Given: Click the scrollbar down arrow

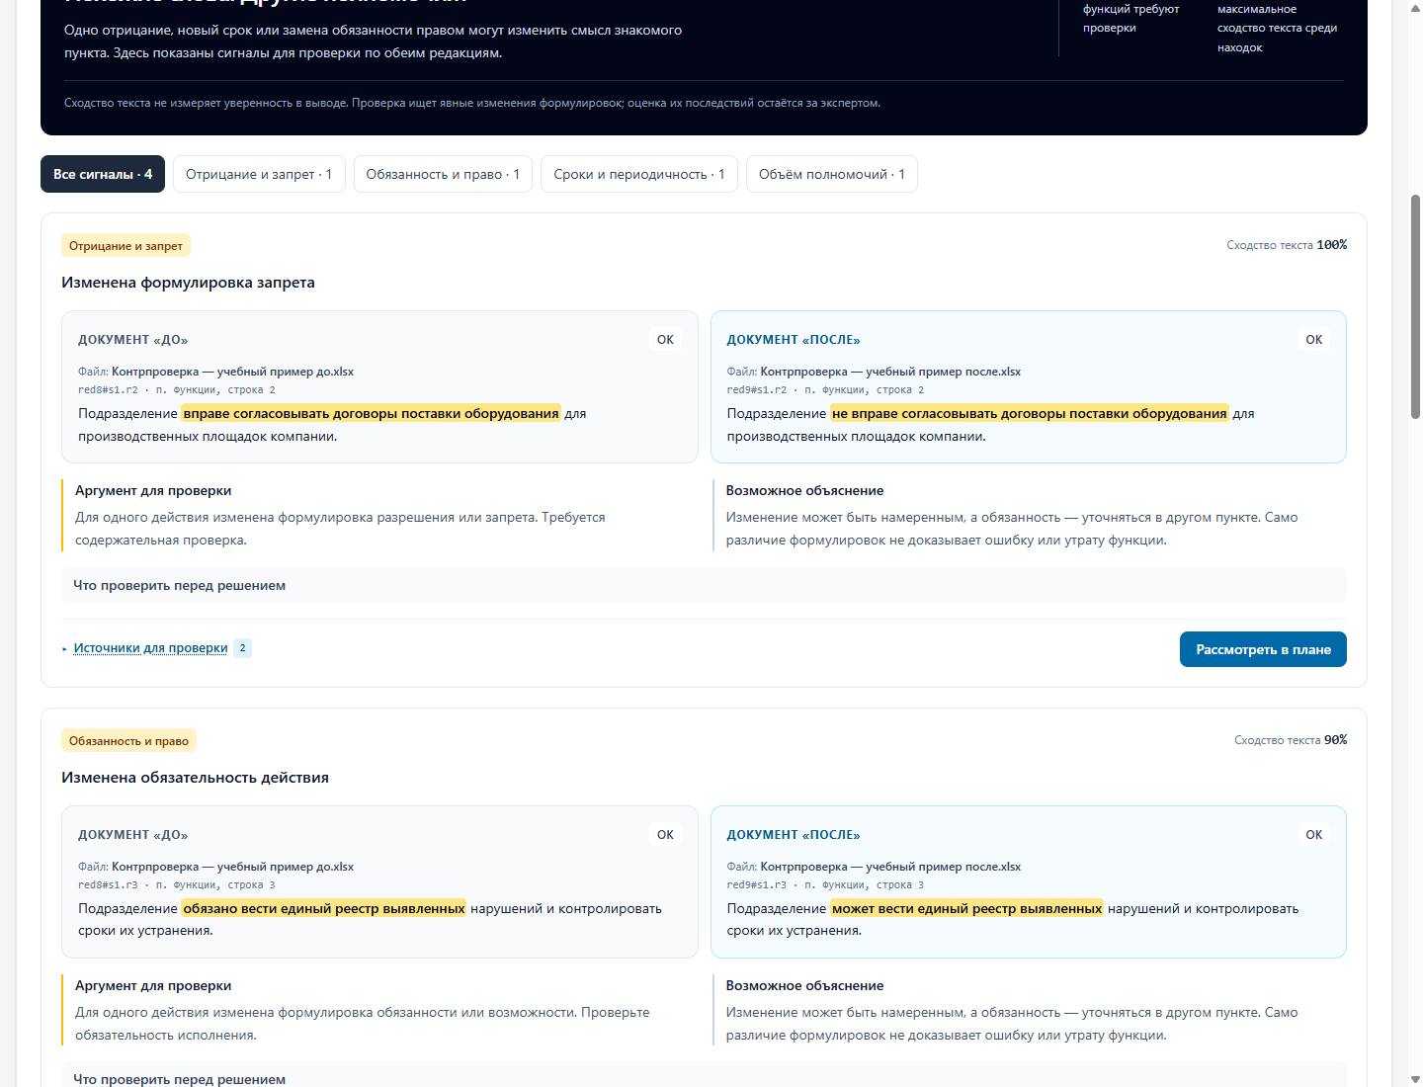Looking at the screenshot, I should click(1415, 1079).
